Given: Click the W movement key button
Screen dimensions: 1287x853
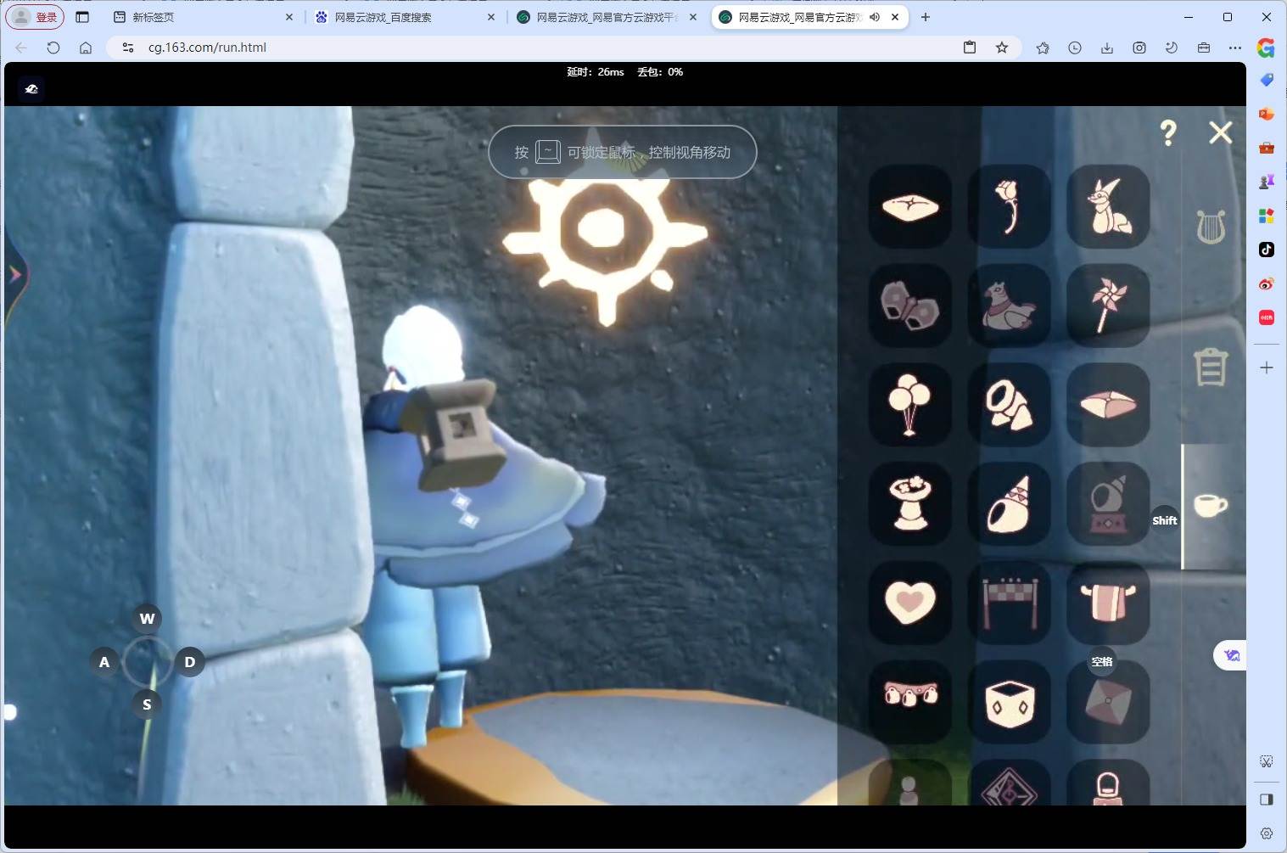Looking at the screenshot, I should (147, 619).
